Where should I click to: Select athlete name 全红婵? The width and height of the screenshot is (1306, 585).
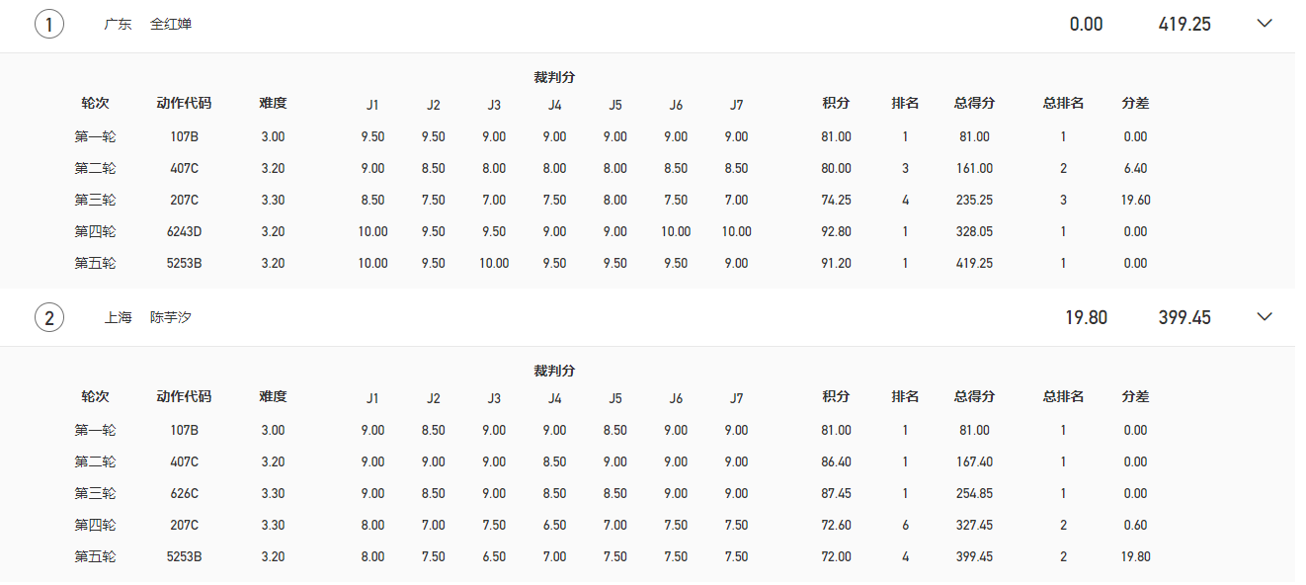pyautogui.click(x=171, y=24)
